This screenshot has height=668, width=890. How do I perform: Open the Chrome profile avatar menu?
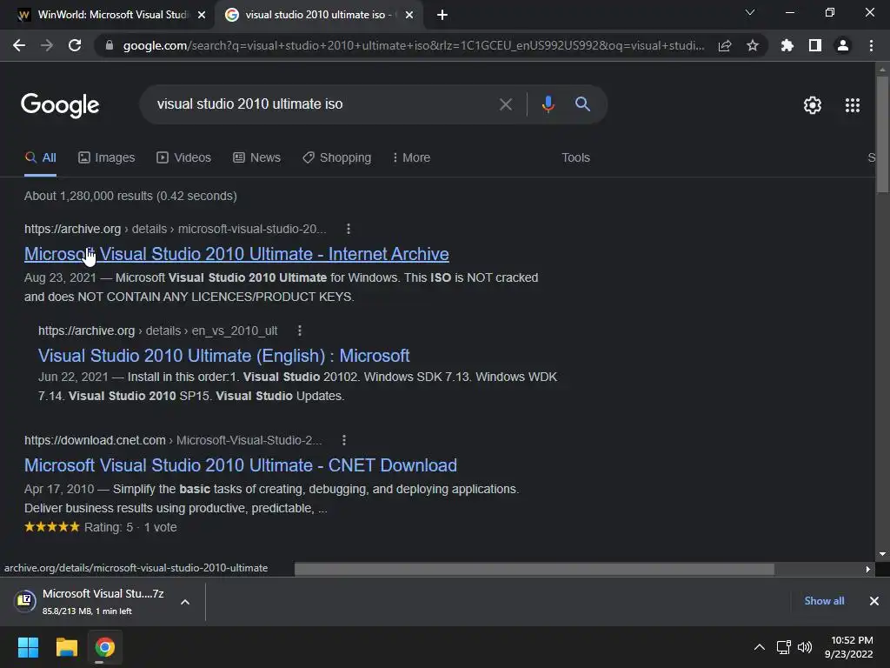(843, 45)
